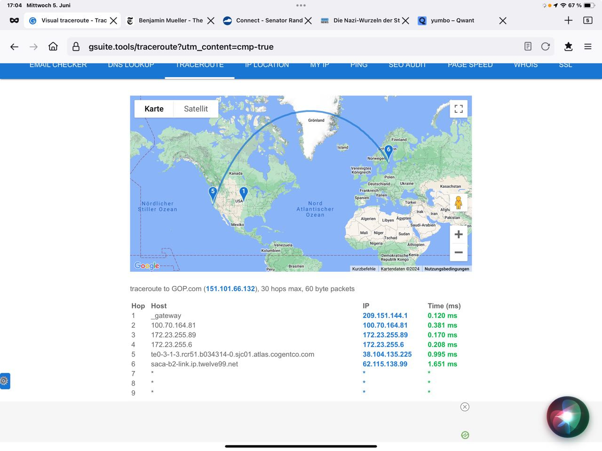This screenshot has width=602, height=451.
Task: Tap the Siri orb
Action: click(568, 417)
